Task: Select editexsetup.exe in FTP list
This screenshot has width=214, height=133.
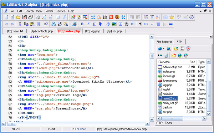Action: click(172, 67)
